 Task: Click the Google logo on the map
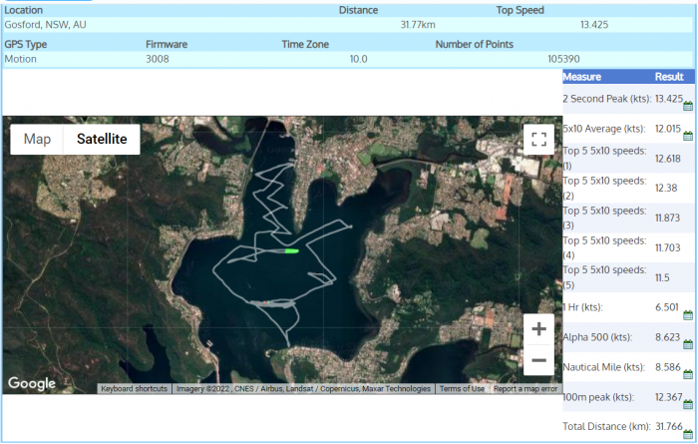pyautogui.click(x=32, y=383)
